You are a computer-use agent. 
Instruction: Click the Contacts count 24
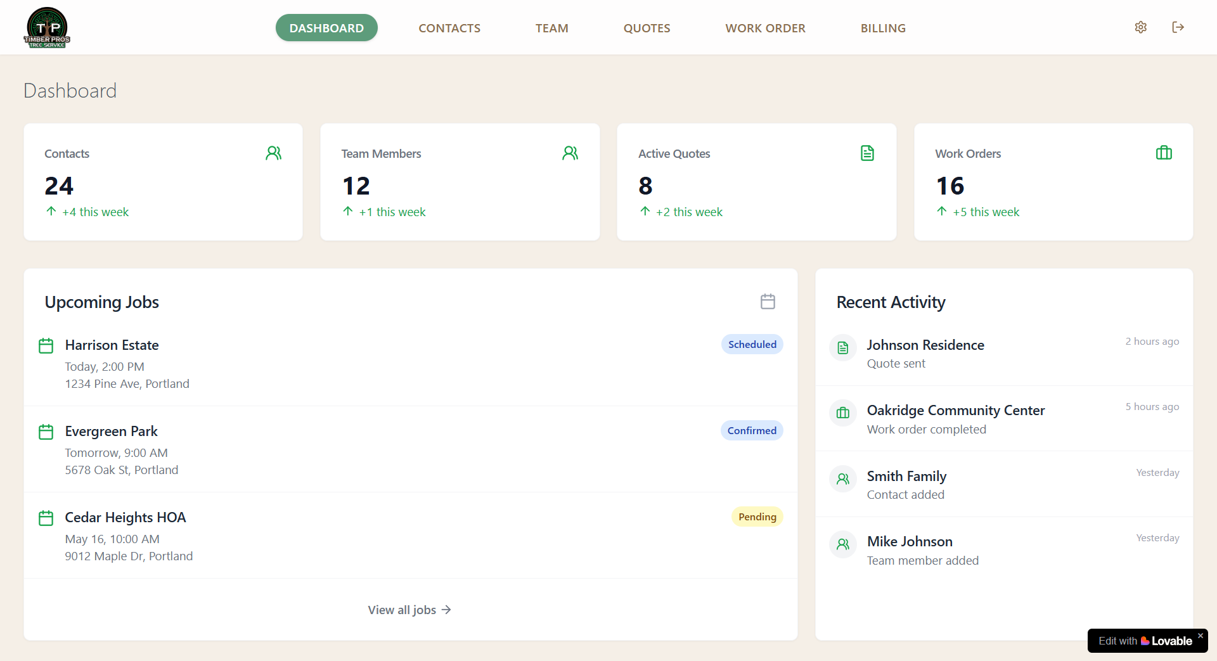pyautogui.click(x=59, y=186)
